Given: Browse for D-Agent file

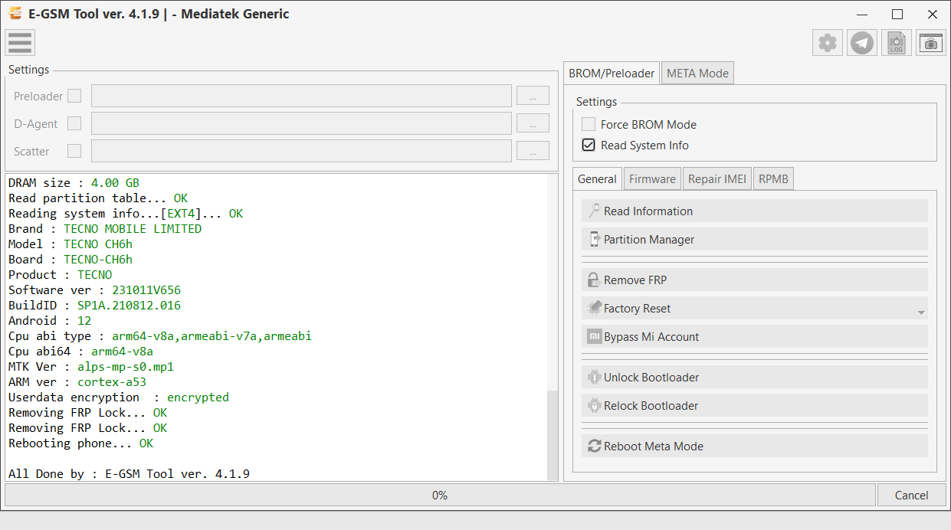Looking at the screenshot, I should click(533, 123).
